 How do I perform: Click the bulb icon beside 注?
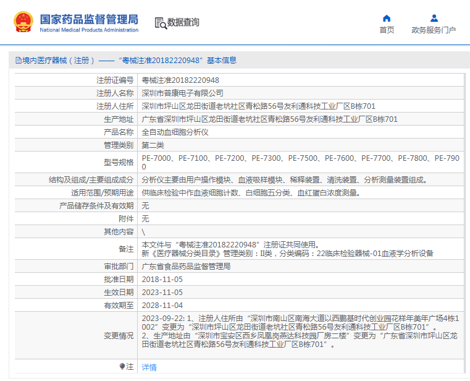[122, 366]
